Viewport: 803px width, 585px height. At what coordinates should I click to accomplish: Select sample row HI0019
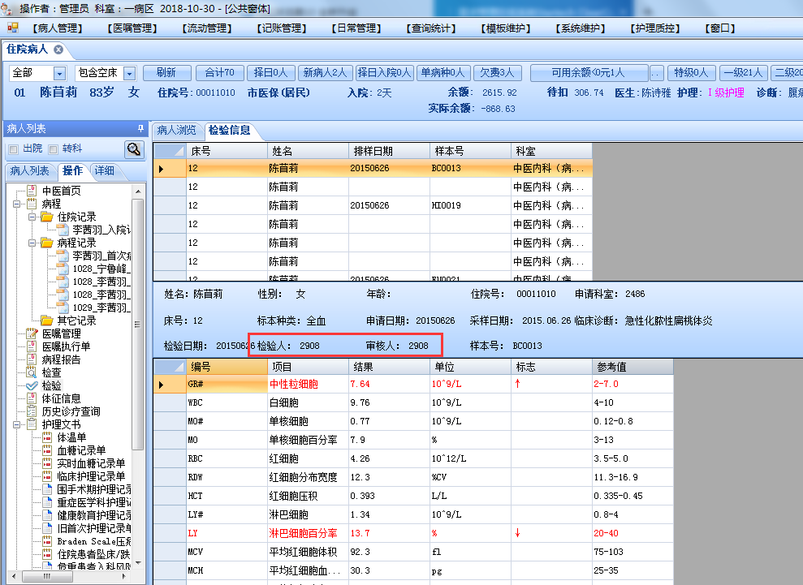[373, 205]
